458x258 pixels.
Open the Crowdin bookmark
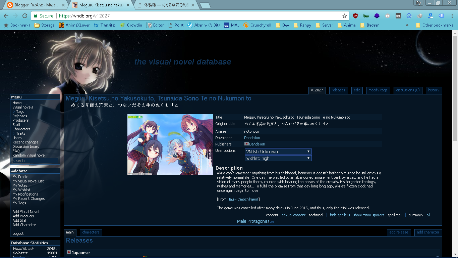click(x=131, y=25)
